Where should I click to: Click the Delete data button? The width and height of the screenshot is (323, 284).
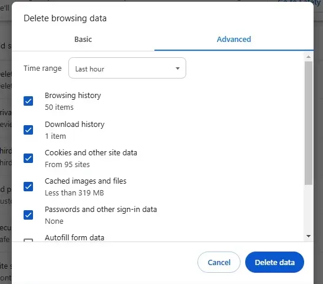tap(275, 262)
